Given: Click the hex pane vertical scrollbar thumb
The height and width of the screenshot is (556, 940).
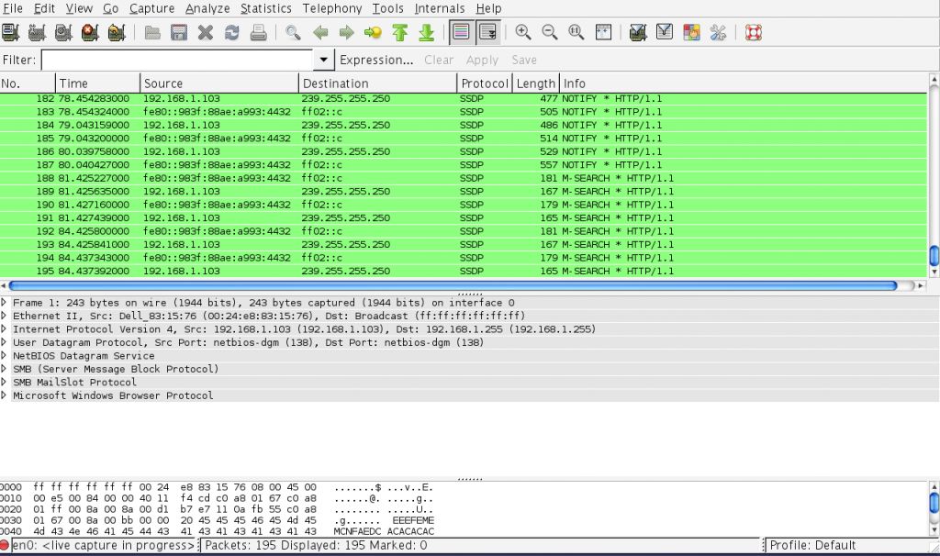Looking at the screenshot, I should click(x=934, y=503).
